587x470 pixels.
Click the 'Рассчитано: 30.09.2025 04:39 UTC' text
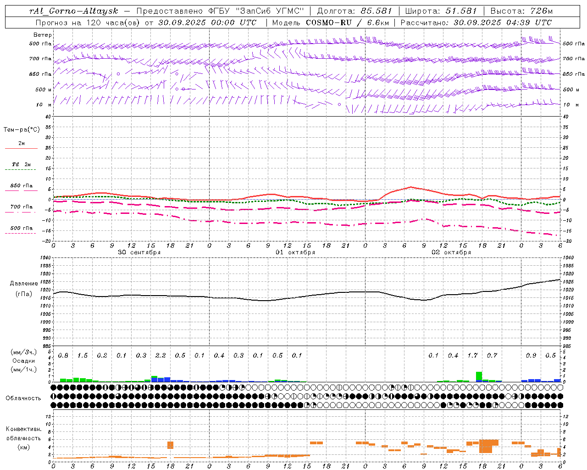(x=476, y=22)
